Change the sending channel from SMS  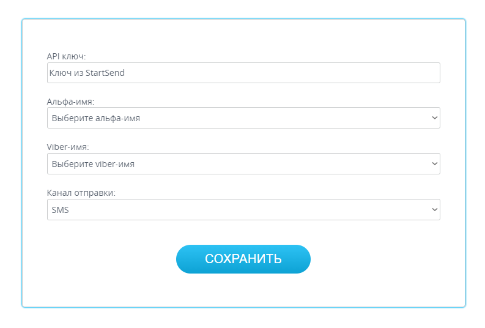(x=243, y=209)
